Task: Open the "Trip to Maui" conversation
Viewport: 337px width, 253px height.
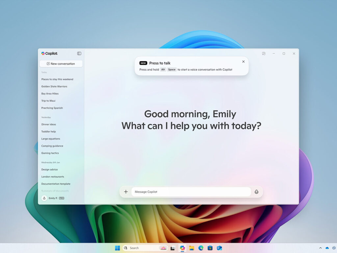Action: point(48,100)
